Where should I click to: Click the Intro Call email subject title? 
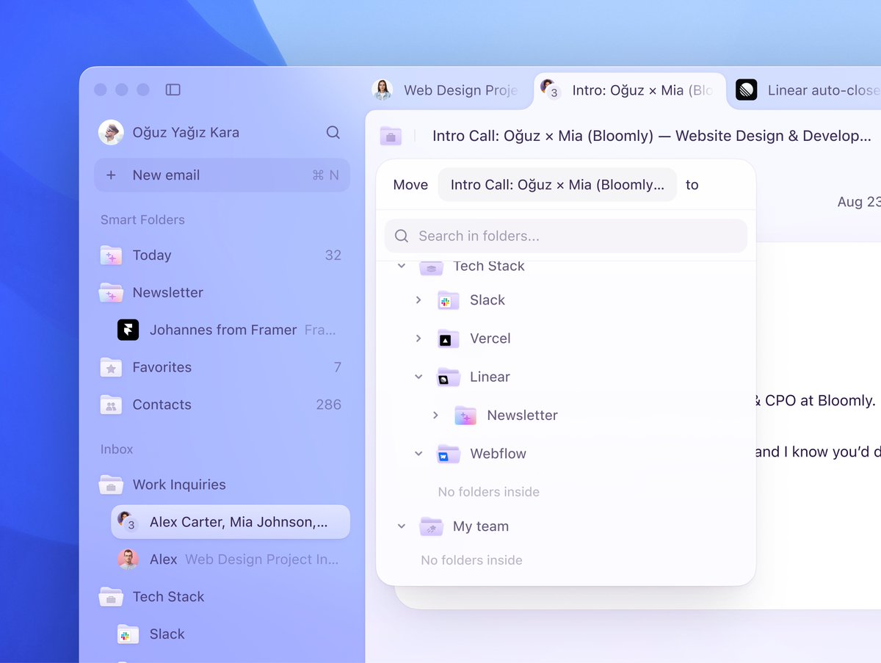[x=651, y=137]
